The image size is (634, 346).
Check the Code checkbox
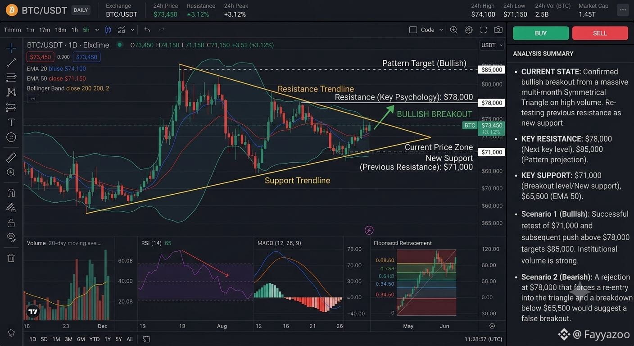pos(413,30)
